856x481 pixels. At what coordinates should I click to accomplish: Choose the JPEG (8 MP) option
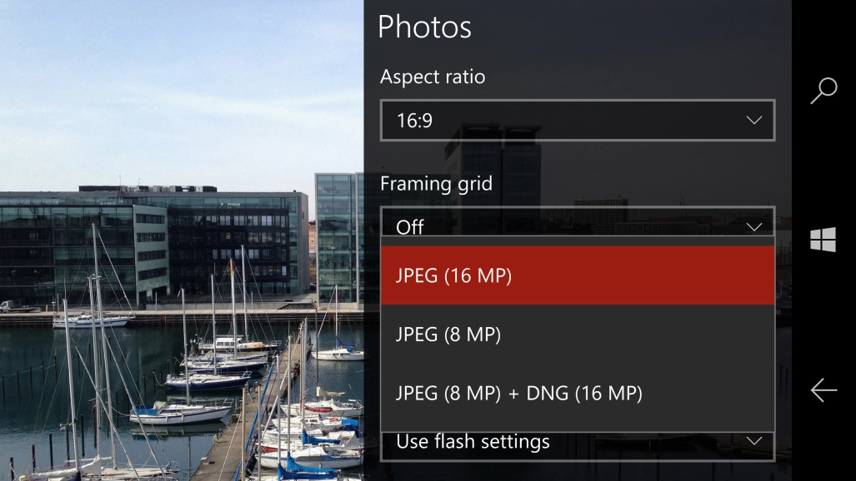tap(578, 335)
